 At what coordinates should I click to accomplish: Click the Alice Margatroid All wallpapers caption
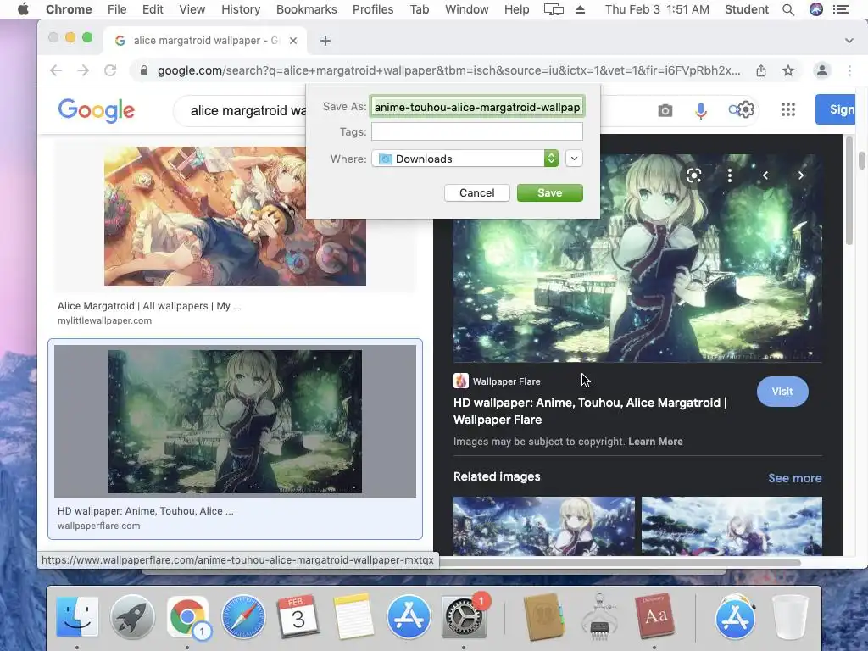point(149,306)
